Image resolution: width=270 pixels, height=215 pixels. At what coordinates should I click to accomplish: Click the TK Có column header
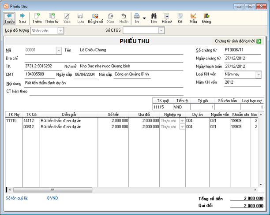click(x=31, y=115)
